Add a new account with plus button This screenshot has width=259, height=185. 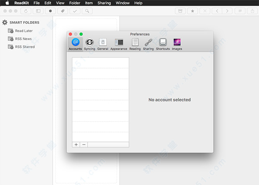pyautogui.click(x=76, y=145)
